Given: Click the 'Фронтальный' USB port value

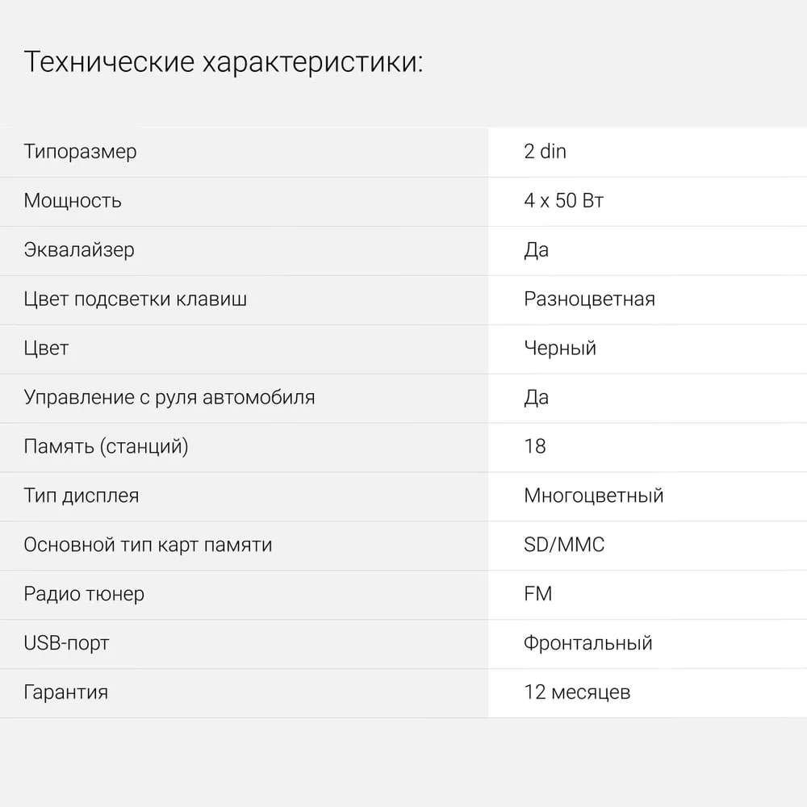Looking at the screenshot, I should (587, 644).
